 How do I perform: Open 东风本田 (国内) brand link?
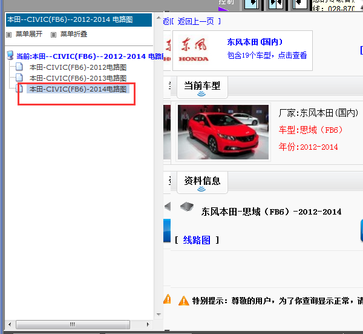(x=255, y=42)
